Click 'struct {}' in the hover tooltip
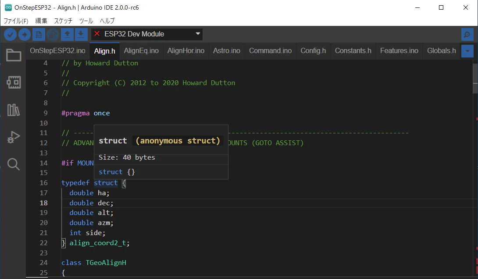The width and height of the screenshot is (478, 279). [x=117, y=172]
